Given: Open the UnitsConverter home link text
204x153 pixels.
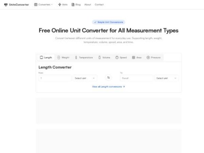Looking at the screenshot, I should tap(19, 5).
